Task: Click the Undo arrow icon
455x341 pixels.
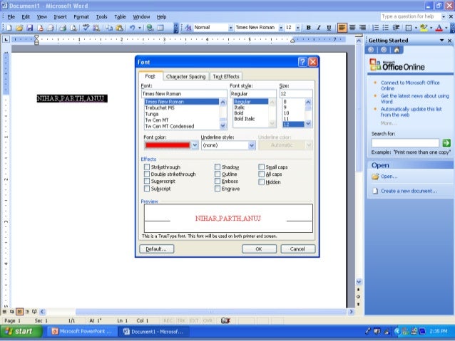Action: click(x=133, y=28)
